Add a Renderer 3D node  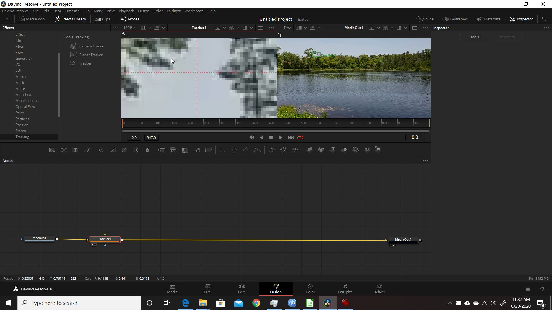(379, 150)
